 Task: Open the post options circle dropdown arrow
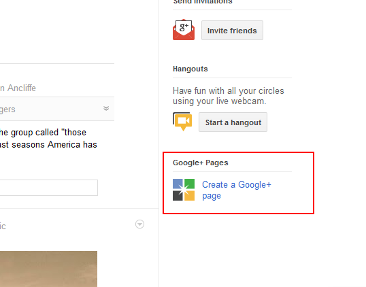[x=139, y=224]
